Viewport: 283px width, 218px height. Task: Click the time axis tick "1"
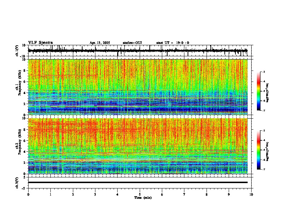(x=50, y=194)
